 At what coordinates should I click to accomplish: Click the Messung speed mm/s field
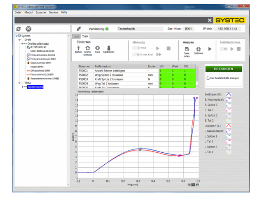pos(136,48)
